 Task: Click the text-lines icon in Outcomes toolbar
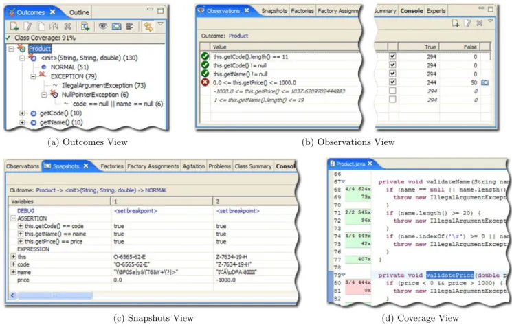point(130,26)
